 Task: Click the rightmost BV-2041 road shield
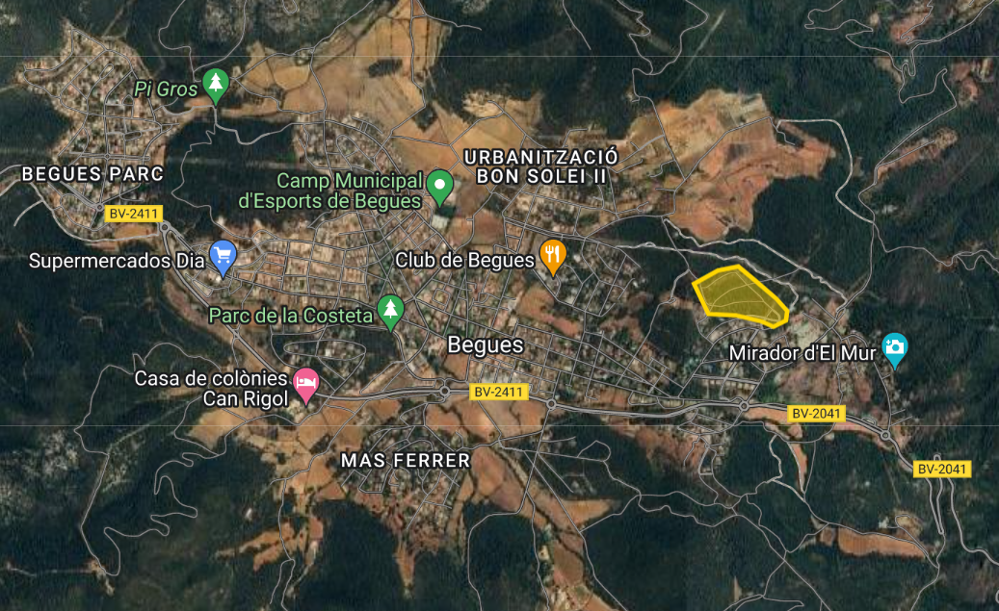941,469
